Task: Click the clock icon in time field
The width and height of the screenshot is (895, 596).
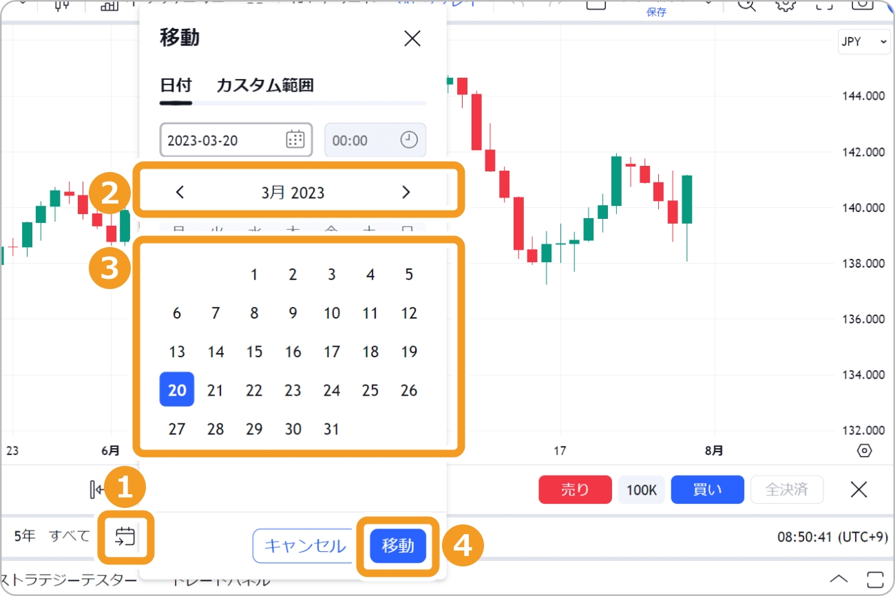Action: tap(409, 140)
